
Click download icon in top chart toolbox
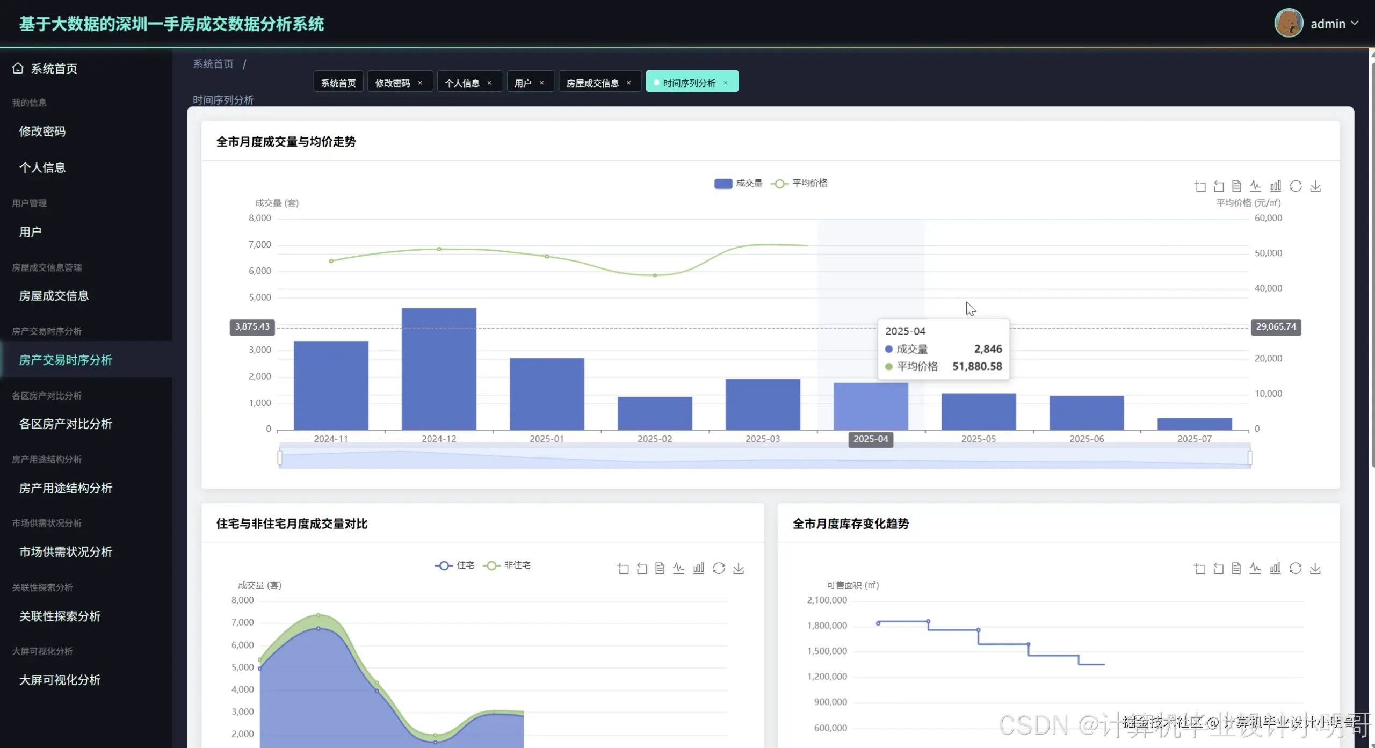click(x=1315, y=186)
